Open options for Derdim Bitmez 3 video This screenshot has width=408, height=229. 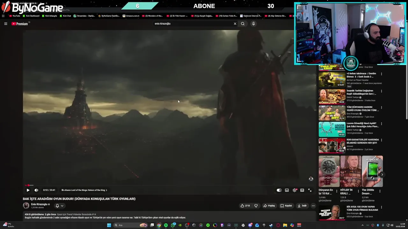[382, 74]
